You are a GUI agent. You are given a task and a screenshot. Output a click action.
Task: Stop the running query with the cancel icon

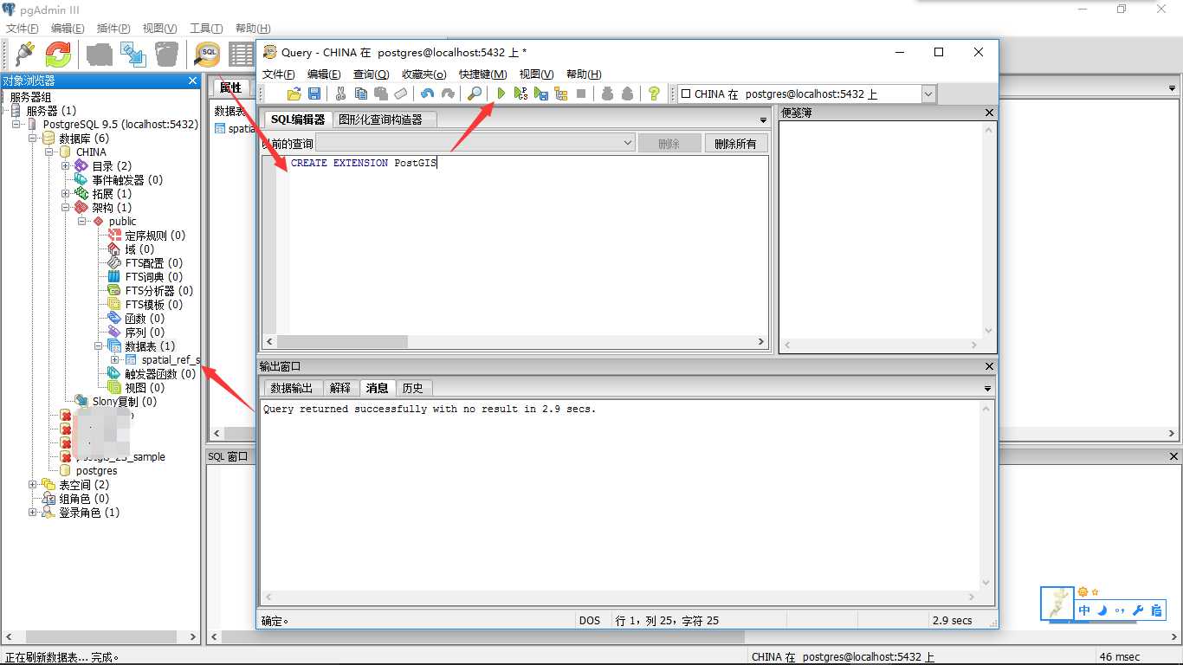click(581, 94)
